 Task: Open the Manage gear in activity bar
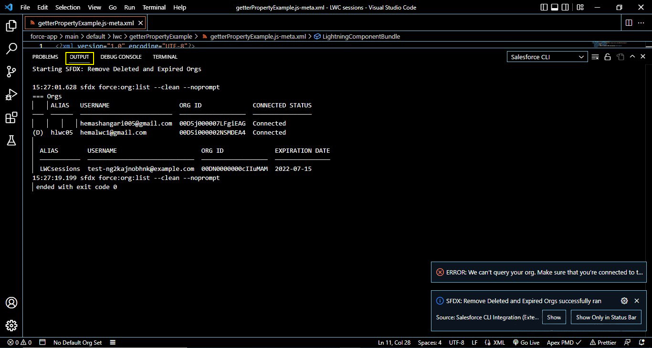click(x=11, y=326)
